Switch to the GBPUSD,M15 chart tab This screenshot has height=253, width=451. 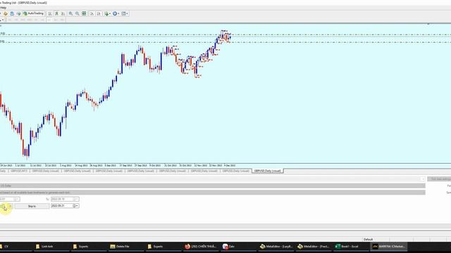click(19, 171)
